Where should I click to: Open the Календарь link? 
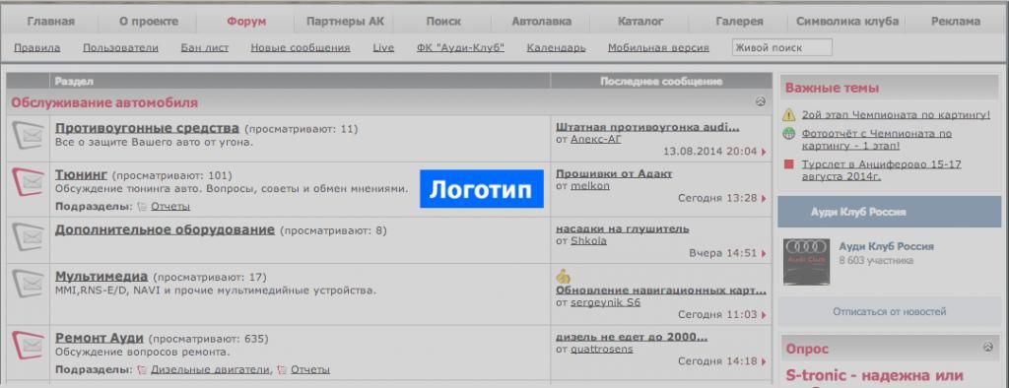coord(556,47)
